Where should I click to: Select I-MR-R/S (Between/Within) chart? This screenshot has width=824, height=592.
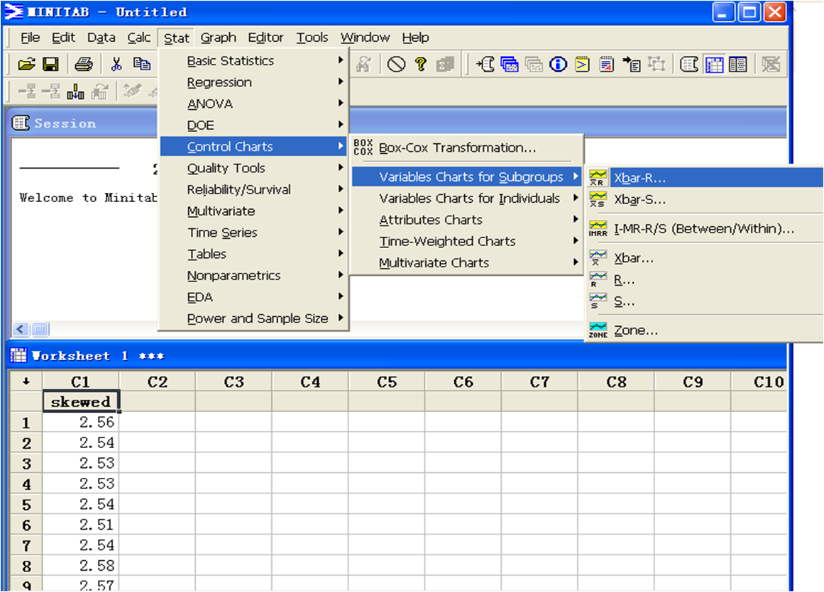coord(703,229)
